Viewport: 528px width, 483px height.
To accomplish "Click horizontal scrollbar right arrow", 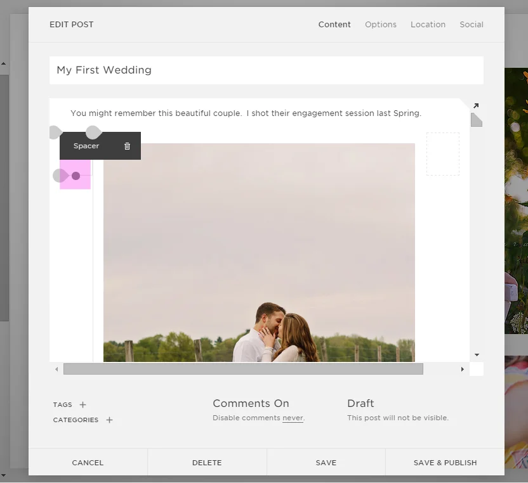I will tap(463, 369).
